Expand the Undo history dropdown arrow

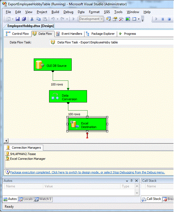pyautogui.click(x=57, y=19)
